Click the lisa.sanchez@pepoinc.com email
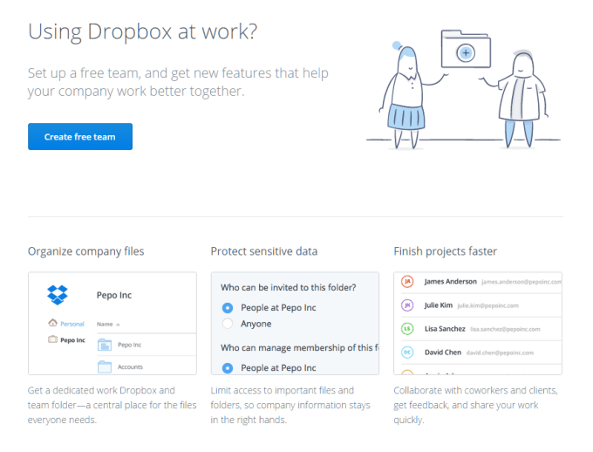This screenshot has width=593, height=452. point(505,329)
